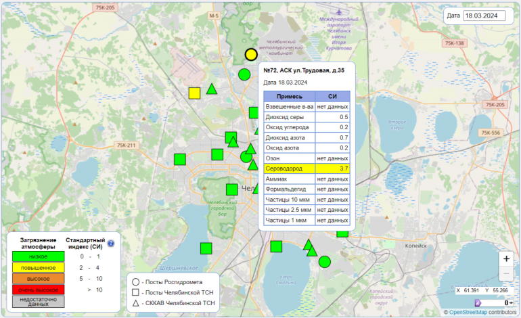The image size is (521, 318).
Task: Select the highlighted Сероводород row in popup
Action: click(307, 168)
